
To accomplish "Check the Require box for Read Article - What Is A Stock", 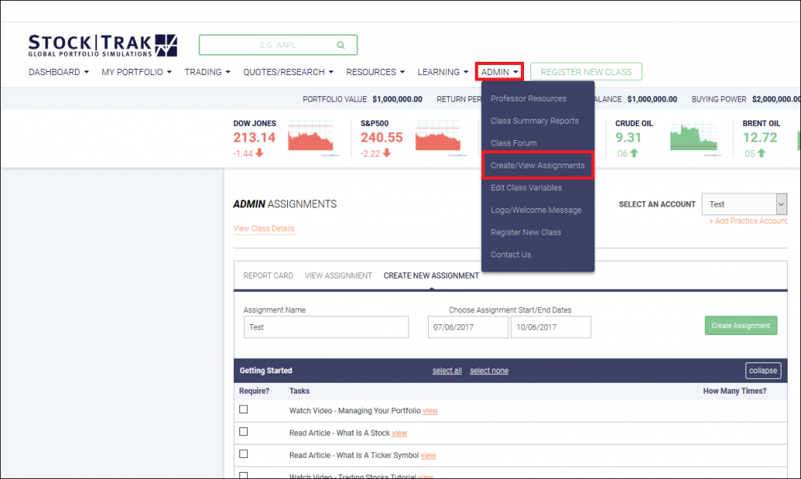I will 243,432.
